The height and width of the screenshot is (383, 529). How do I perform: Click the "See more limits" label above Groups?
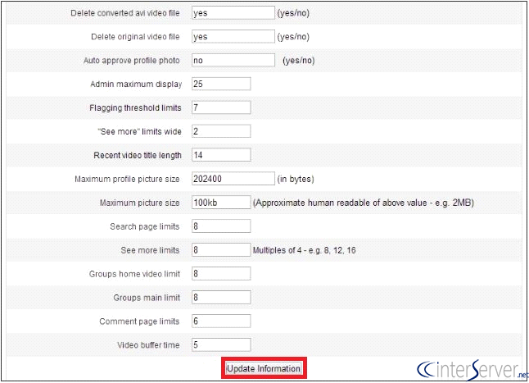click(150, 250)
